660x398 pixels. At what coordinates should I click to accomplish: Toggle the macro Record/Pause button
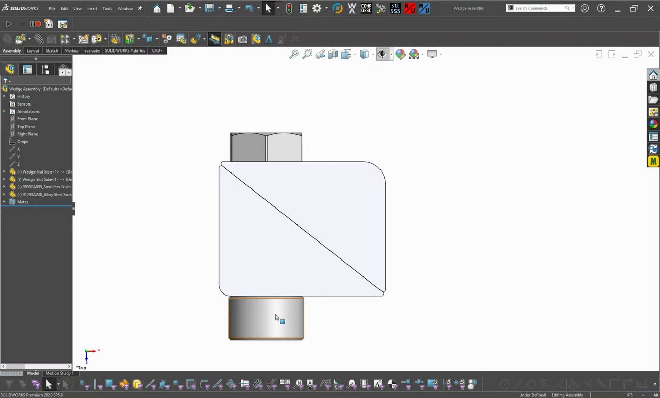click(x=35, y=24)
